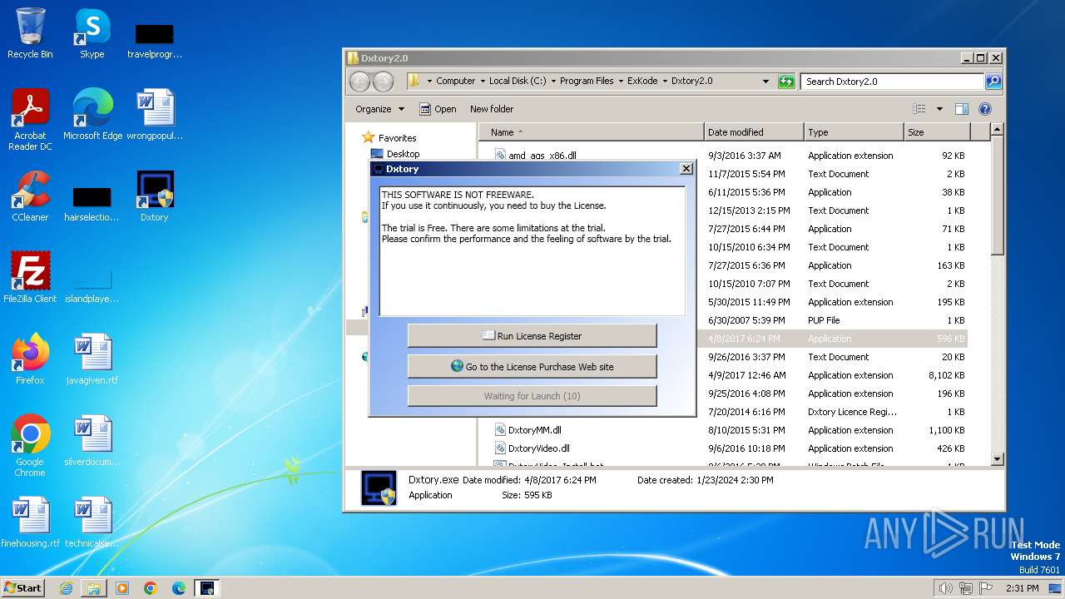Viewport: 1065px width, 599px height.
Task: Open the Recycle Bin desktop icon
Action: click(x=30, y=33)
